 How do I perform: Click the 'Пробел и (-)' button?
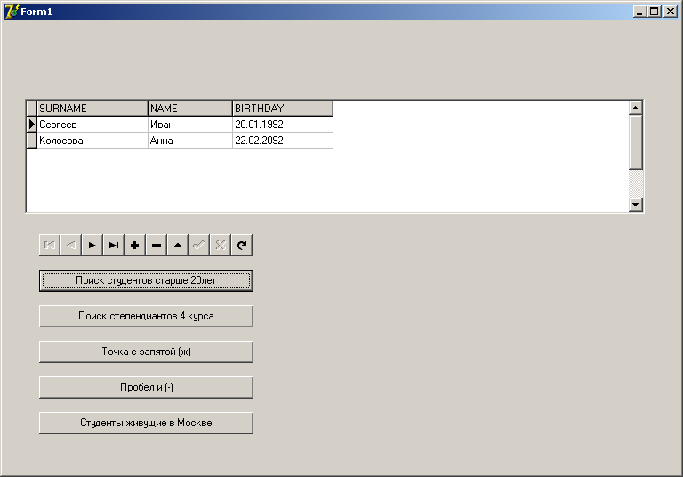click(146, 387)
